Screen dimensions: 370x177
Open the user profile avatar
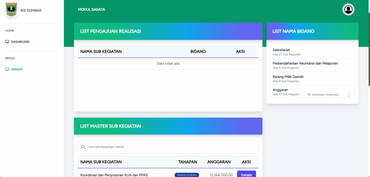point(348,10)
